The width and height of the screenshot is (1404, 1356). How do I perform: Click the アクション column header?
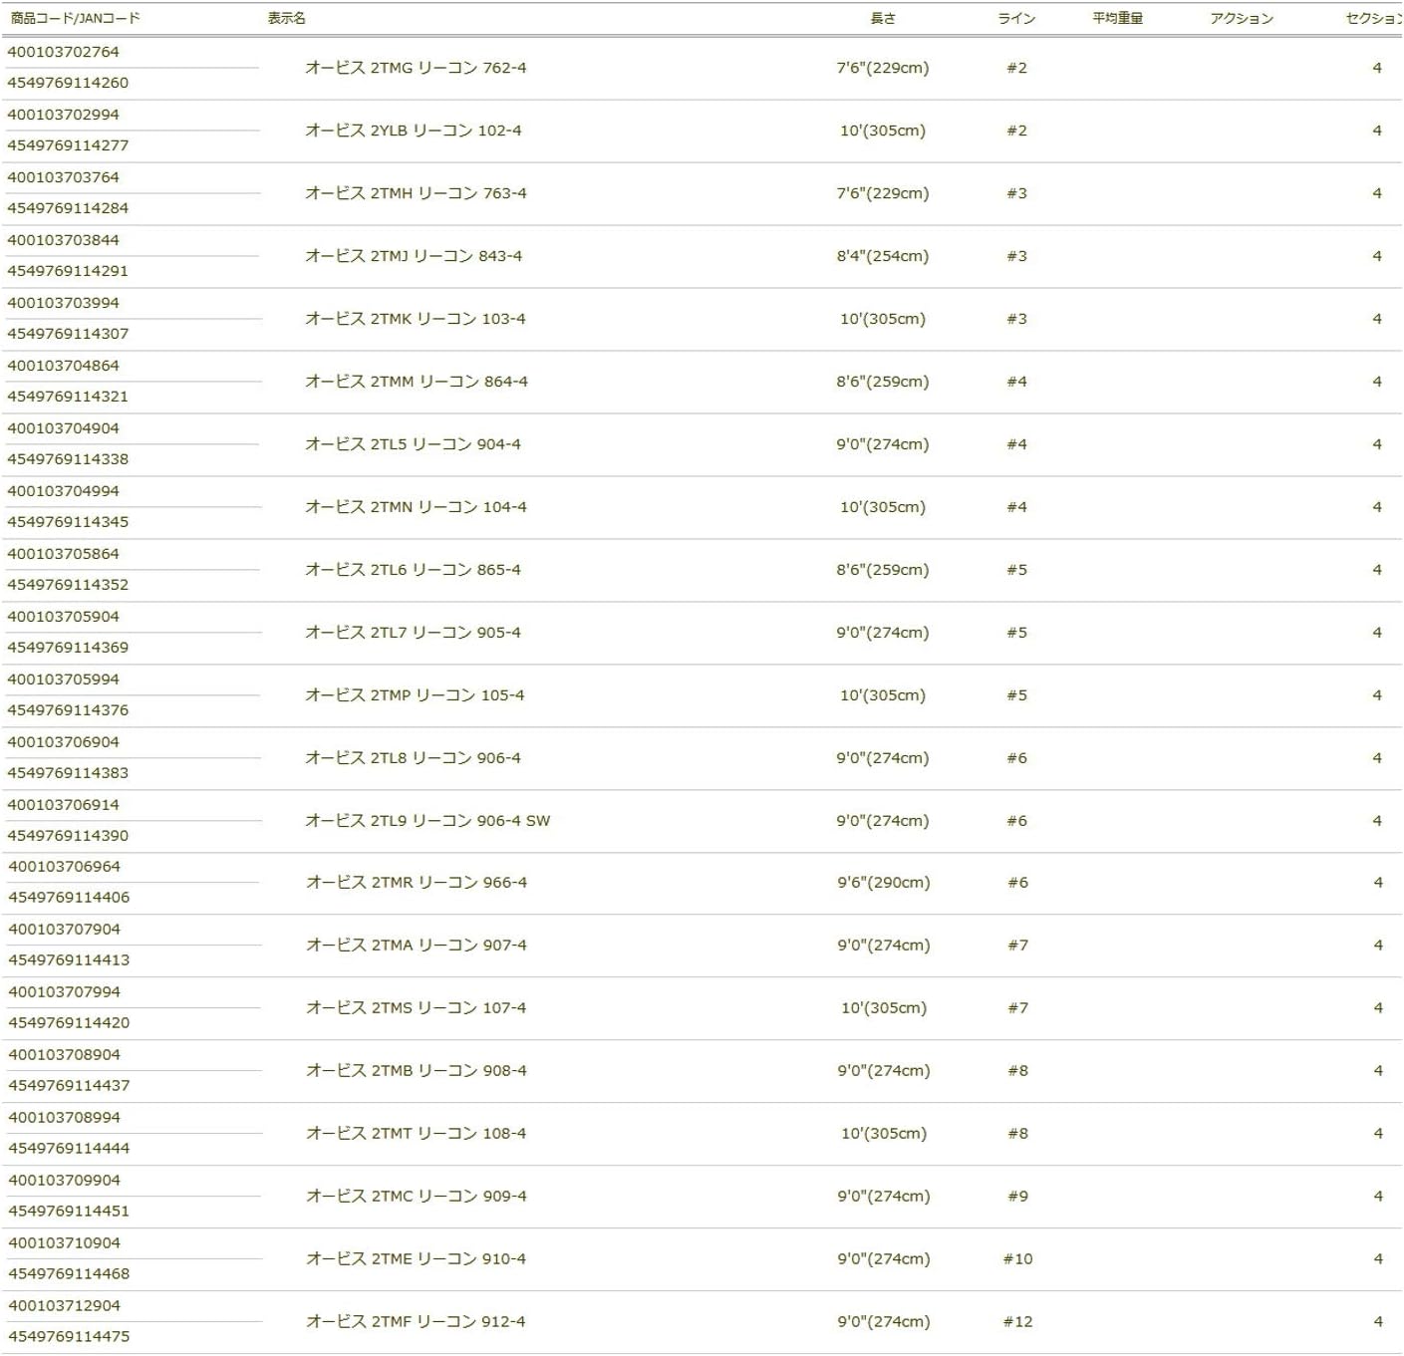[x=1242, y=18]
